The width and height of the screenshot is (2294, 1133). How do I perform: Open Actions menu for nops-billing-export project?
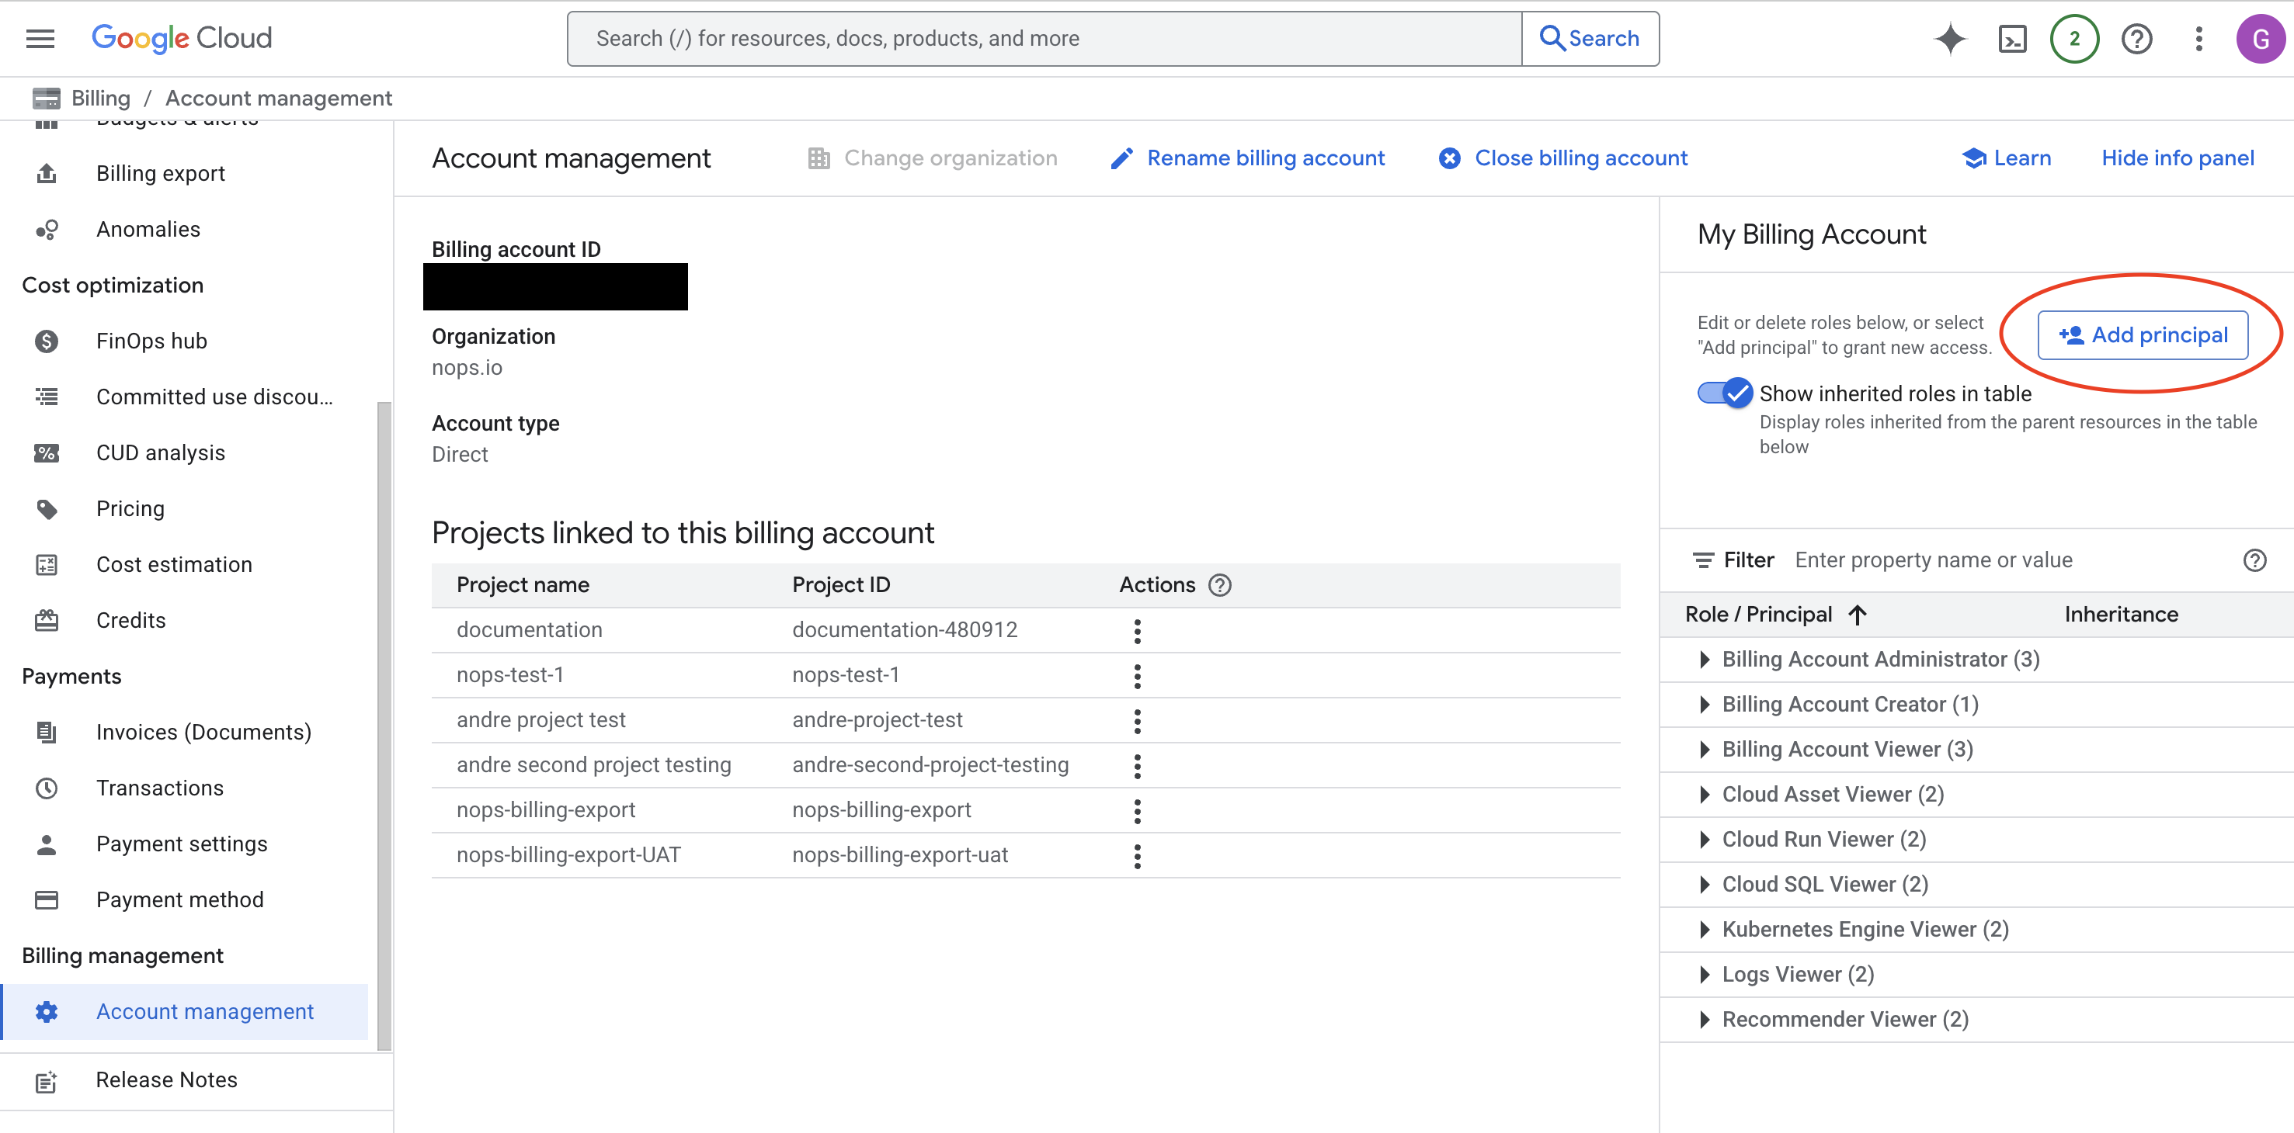tap(1137, 810)
